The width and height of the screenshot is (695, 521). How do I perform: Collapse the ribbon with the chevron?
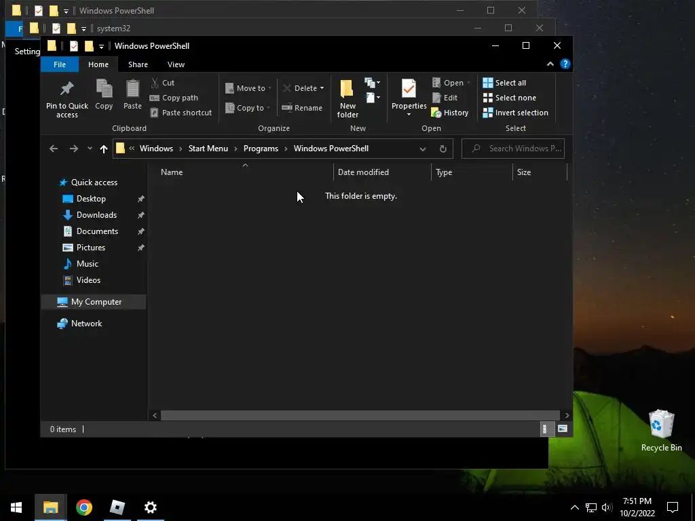click(x=550, y=64)
